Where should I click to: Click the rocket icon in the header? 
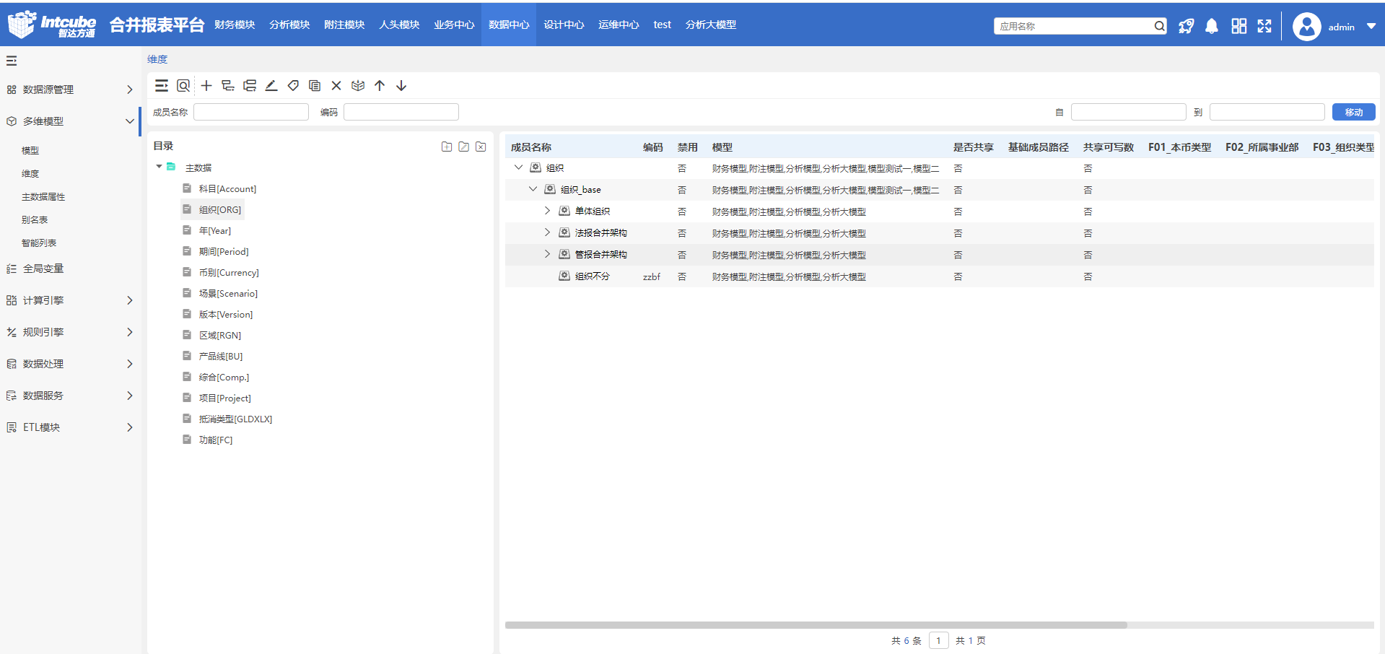click(1186, 27)
